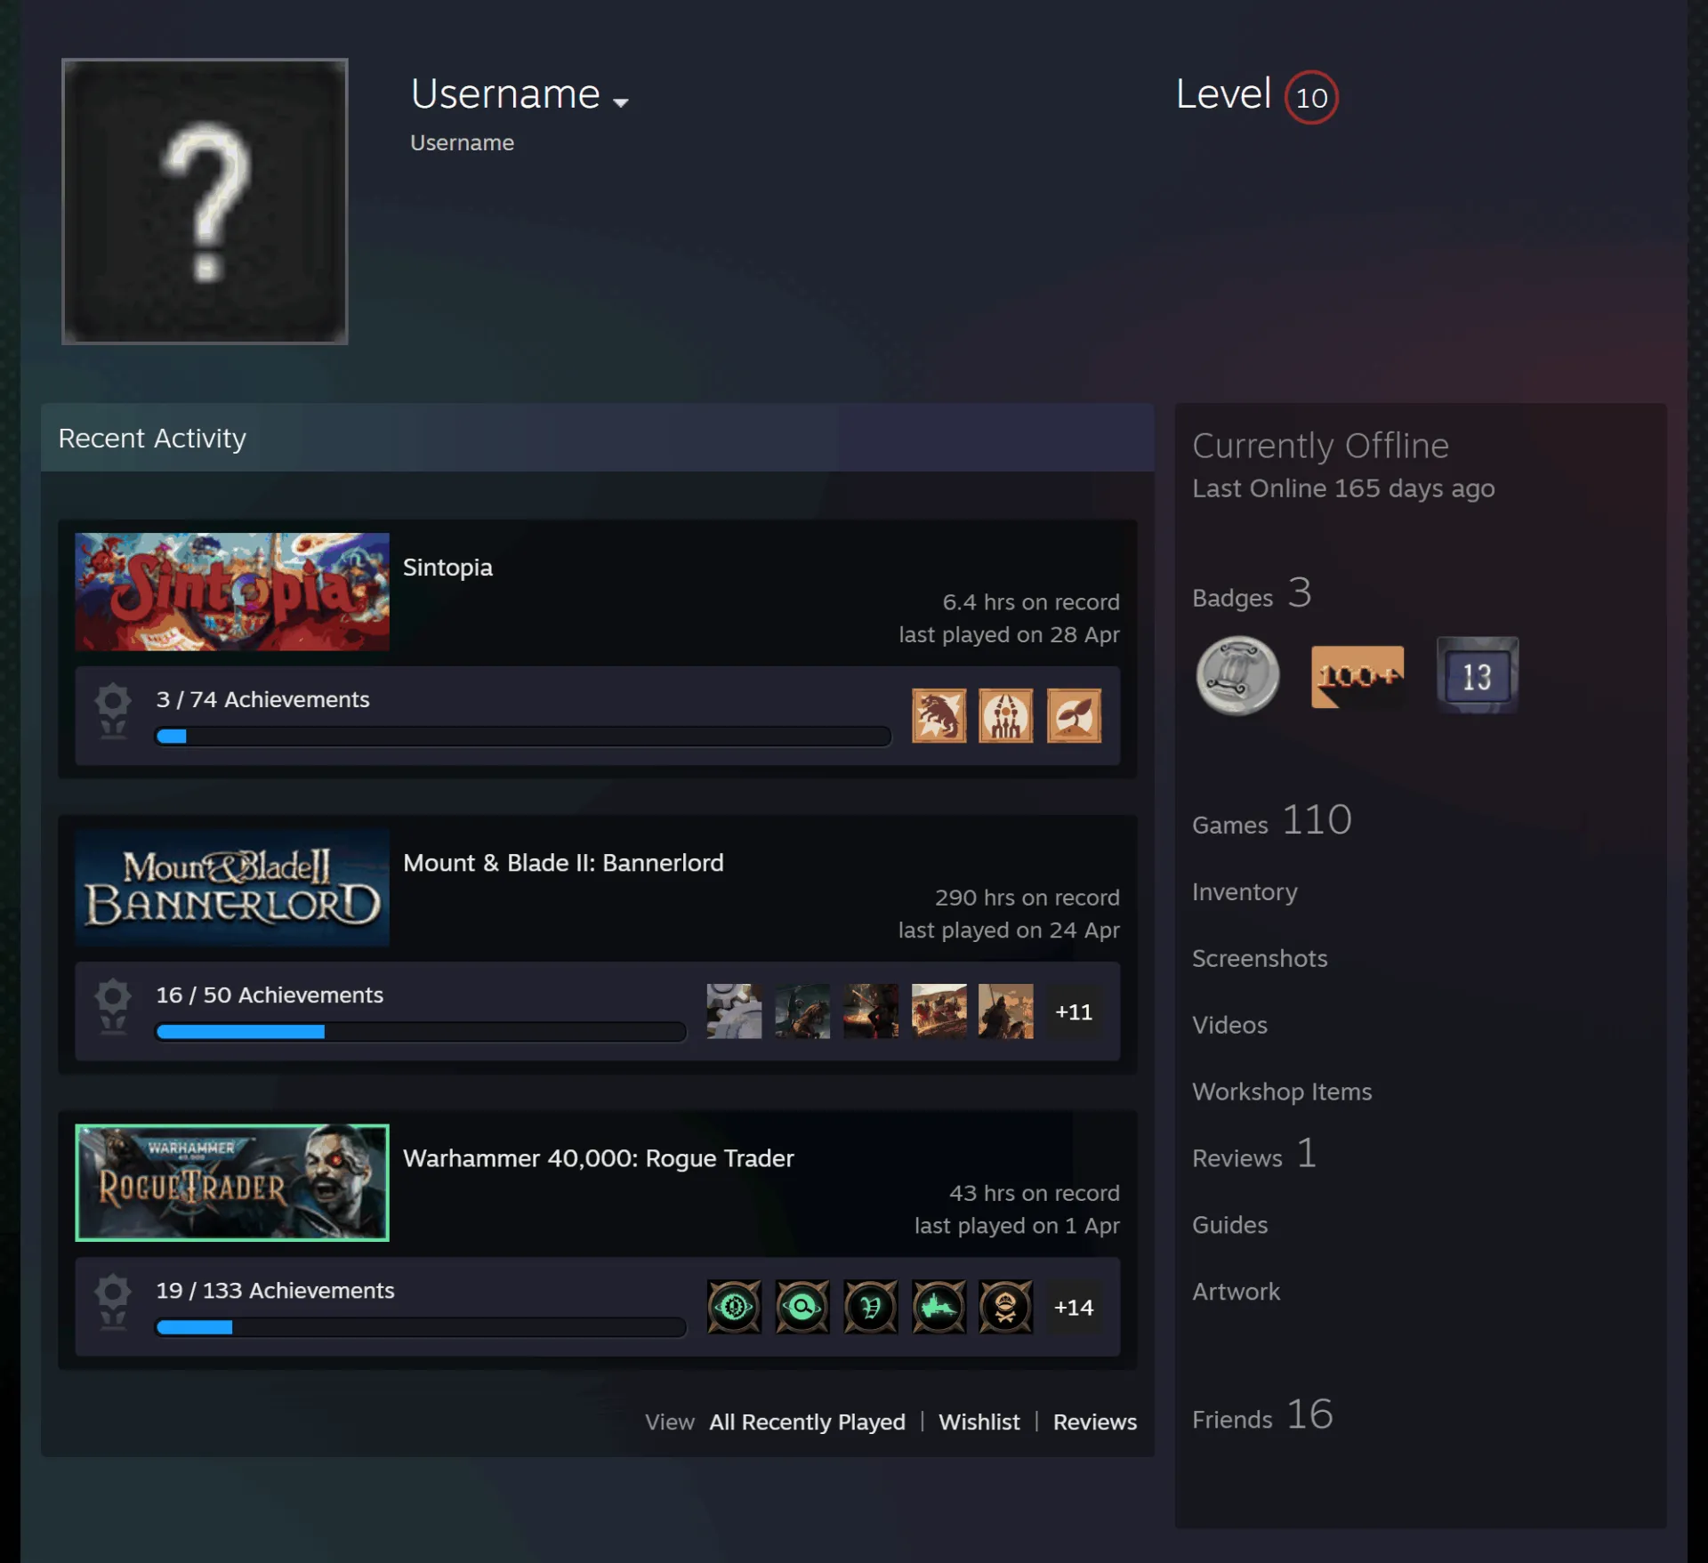This screenshot has height=1563, width=1708.
Task: Click the Rogue Trader achievements trophy icon
Action: [113, 1301]
